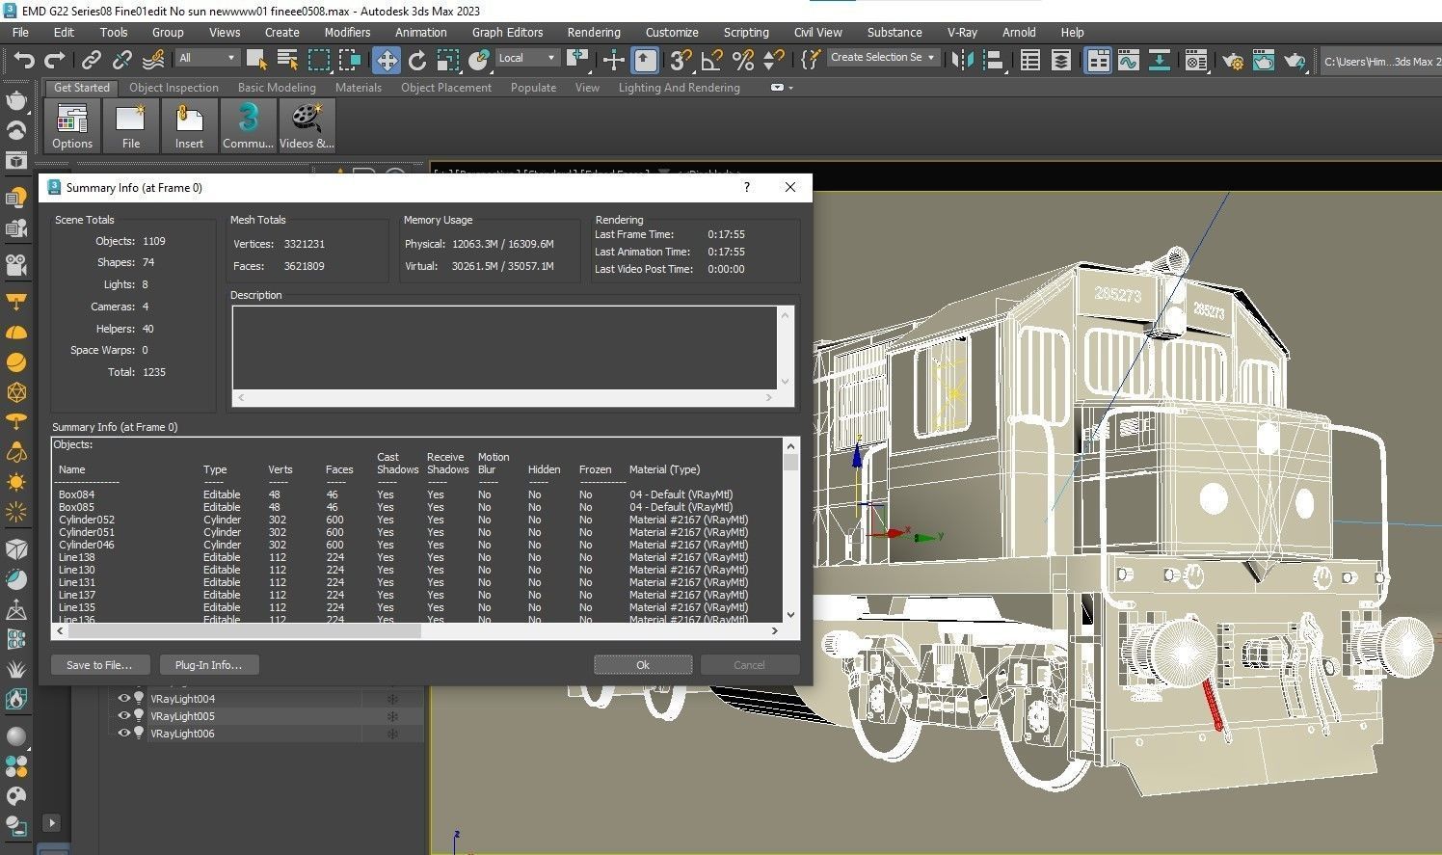The image size is (1442, 855).
Task: Activate the Select and Link tool
Action: pos(91,61)
